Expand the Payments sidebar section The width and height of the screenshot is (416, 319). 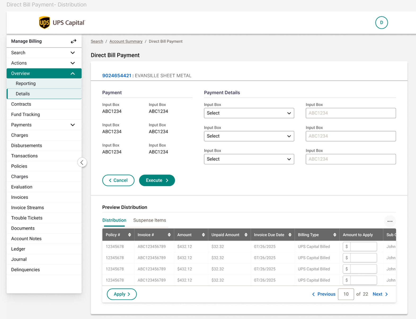click(44, 125)
